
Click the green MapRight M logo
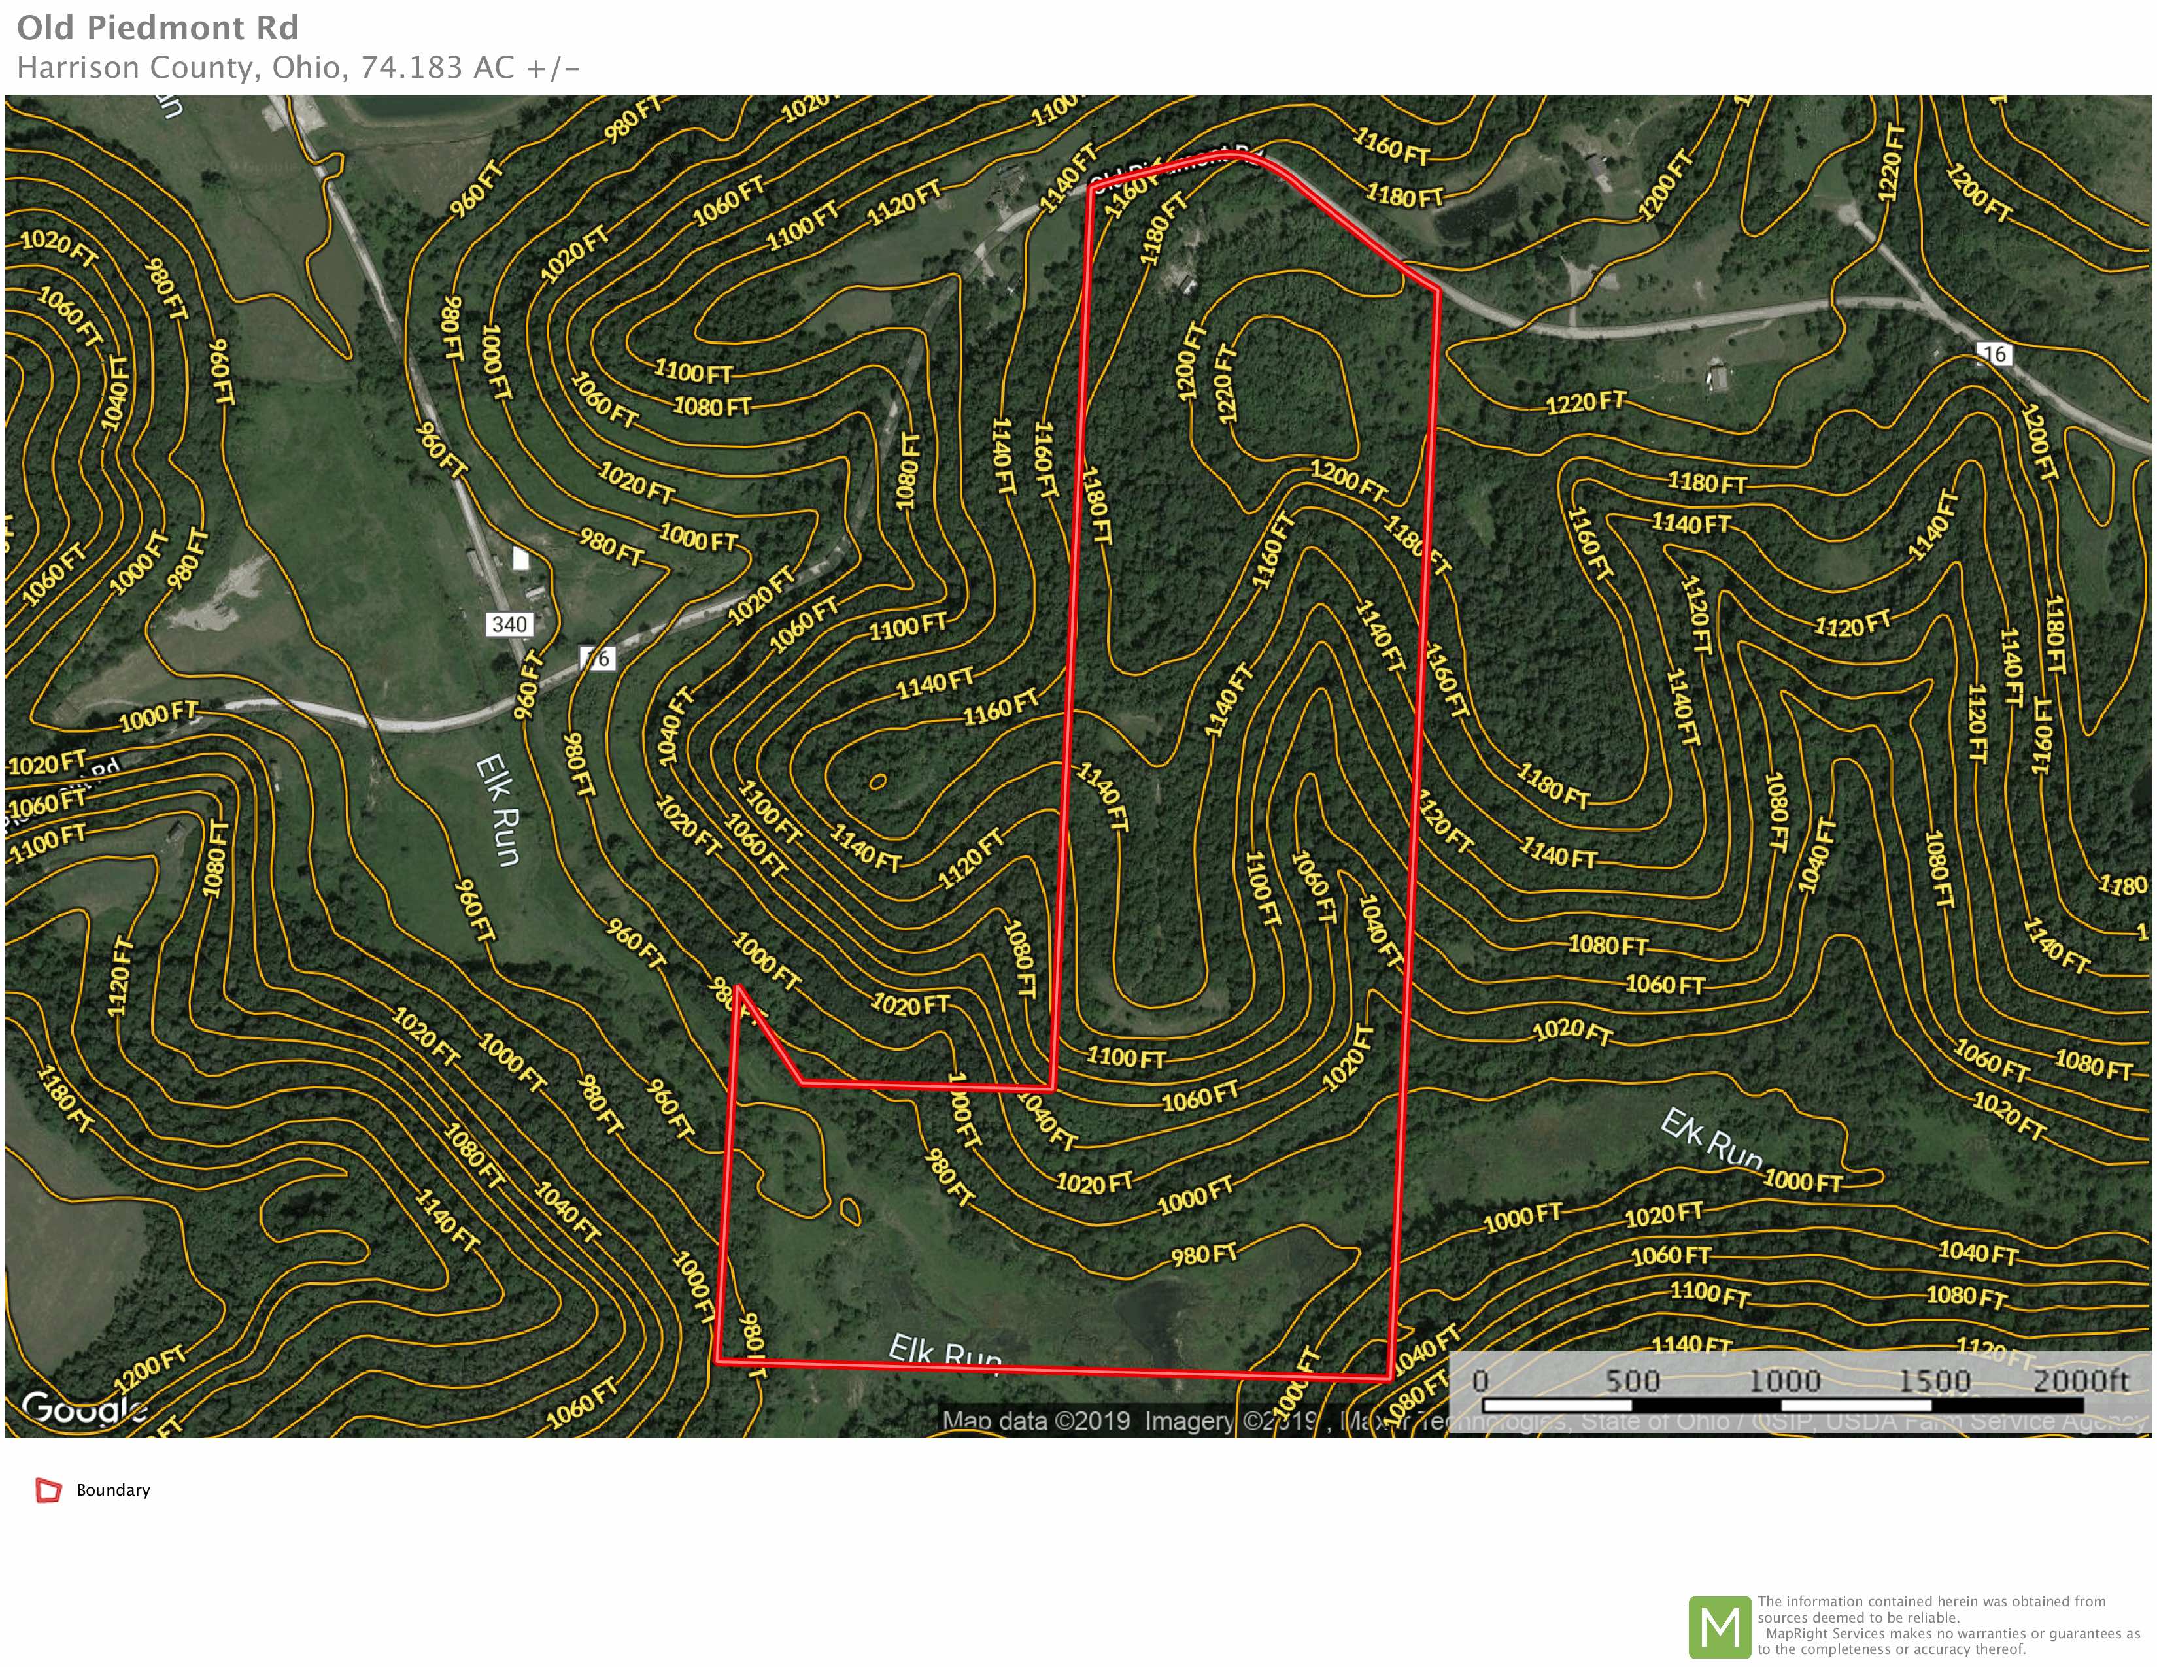[x=1720, y=1626]
